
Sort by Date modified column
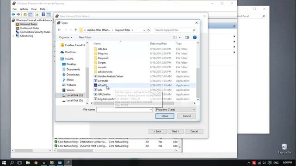point(158,44)
